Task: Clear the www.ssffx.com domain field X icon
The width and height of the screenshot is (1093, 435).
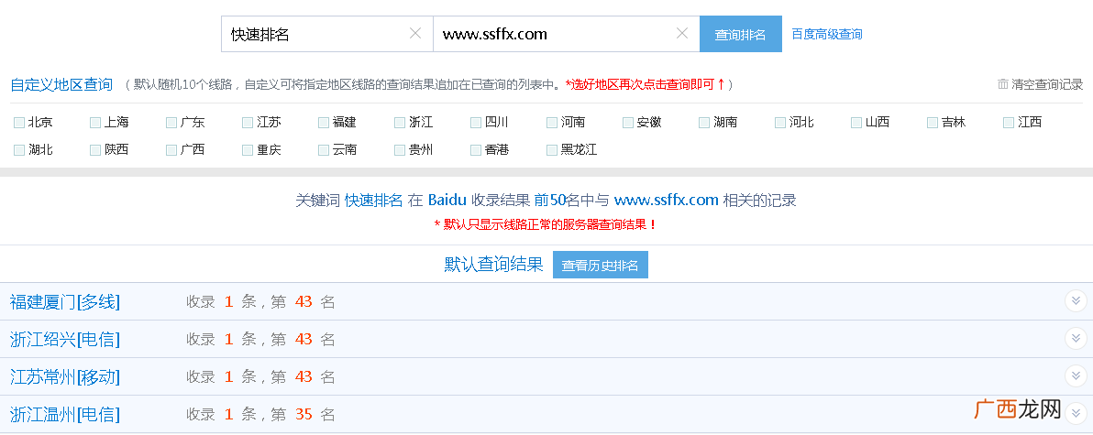Action: point(682,33)
